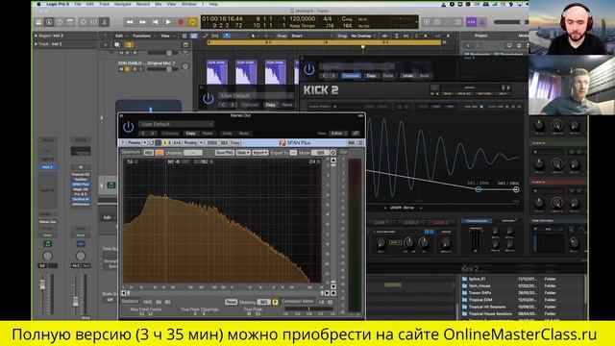The image size is (615, 346).
Task: Toggle the yellow global Solo button in track header
Action: (x=129, y=45)
